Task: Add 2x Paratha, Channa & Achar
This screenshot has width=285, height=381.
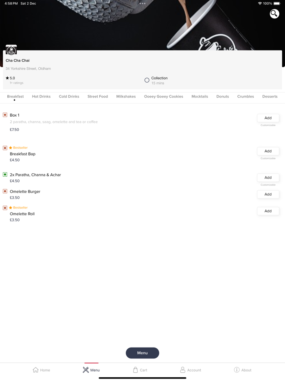Action: pyautogui.click(x=268, y=177)
